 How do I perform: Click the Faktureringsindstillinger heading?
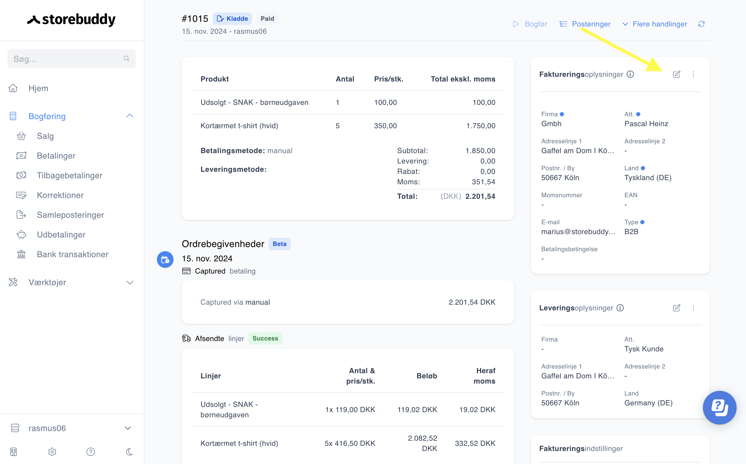tap(581, 448)
